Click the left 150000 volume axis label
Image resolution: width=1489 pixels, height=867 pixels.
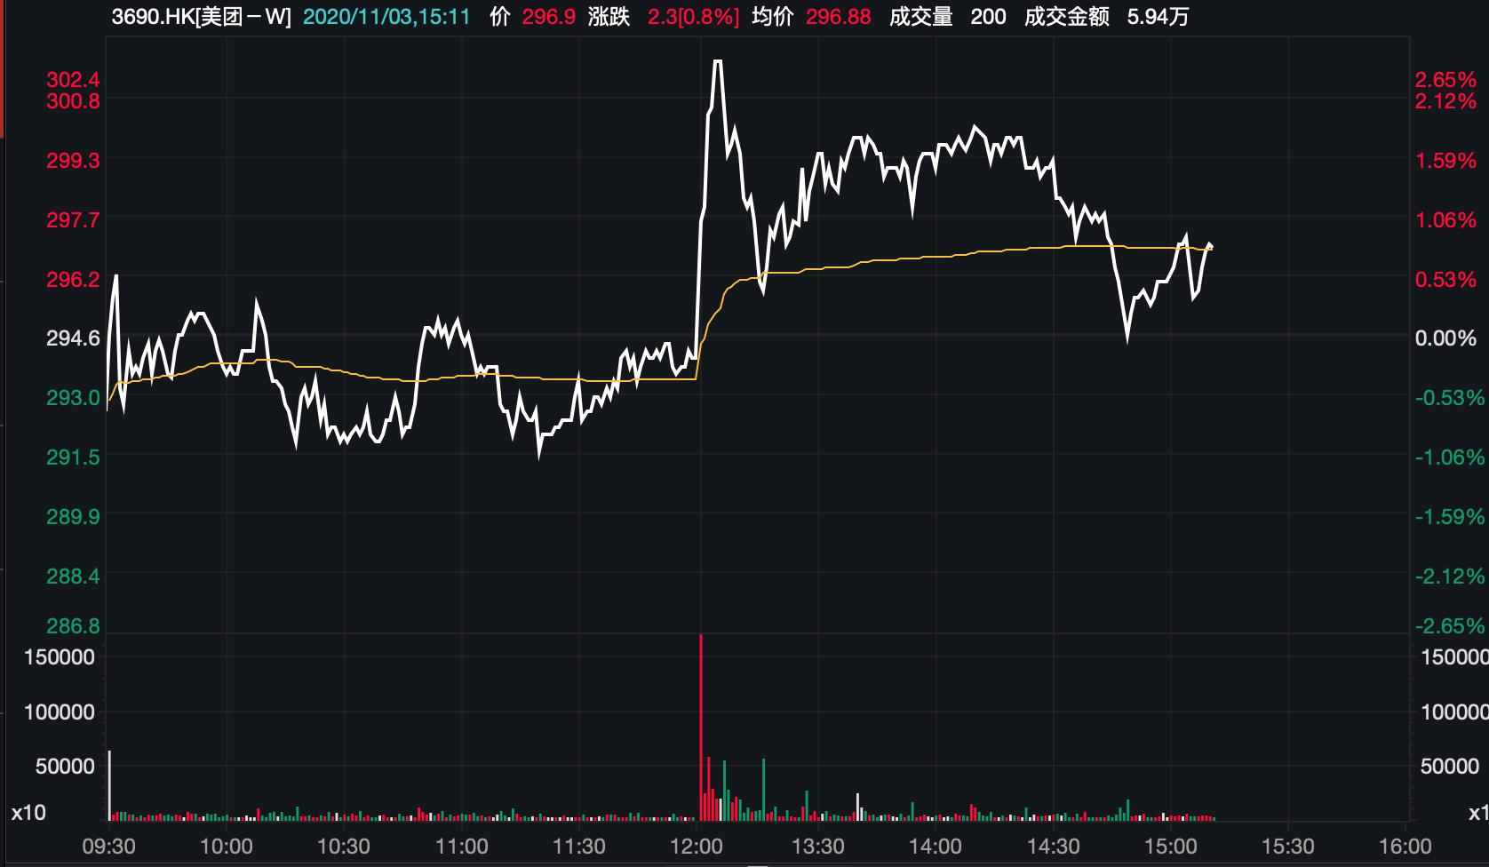[60, 657]
